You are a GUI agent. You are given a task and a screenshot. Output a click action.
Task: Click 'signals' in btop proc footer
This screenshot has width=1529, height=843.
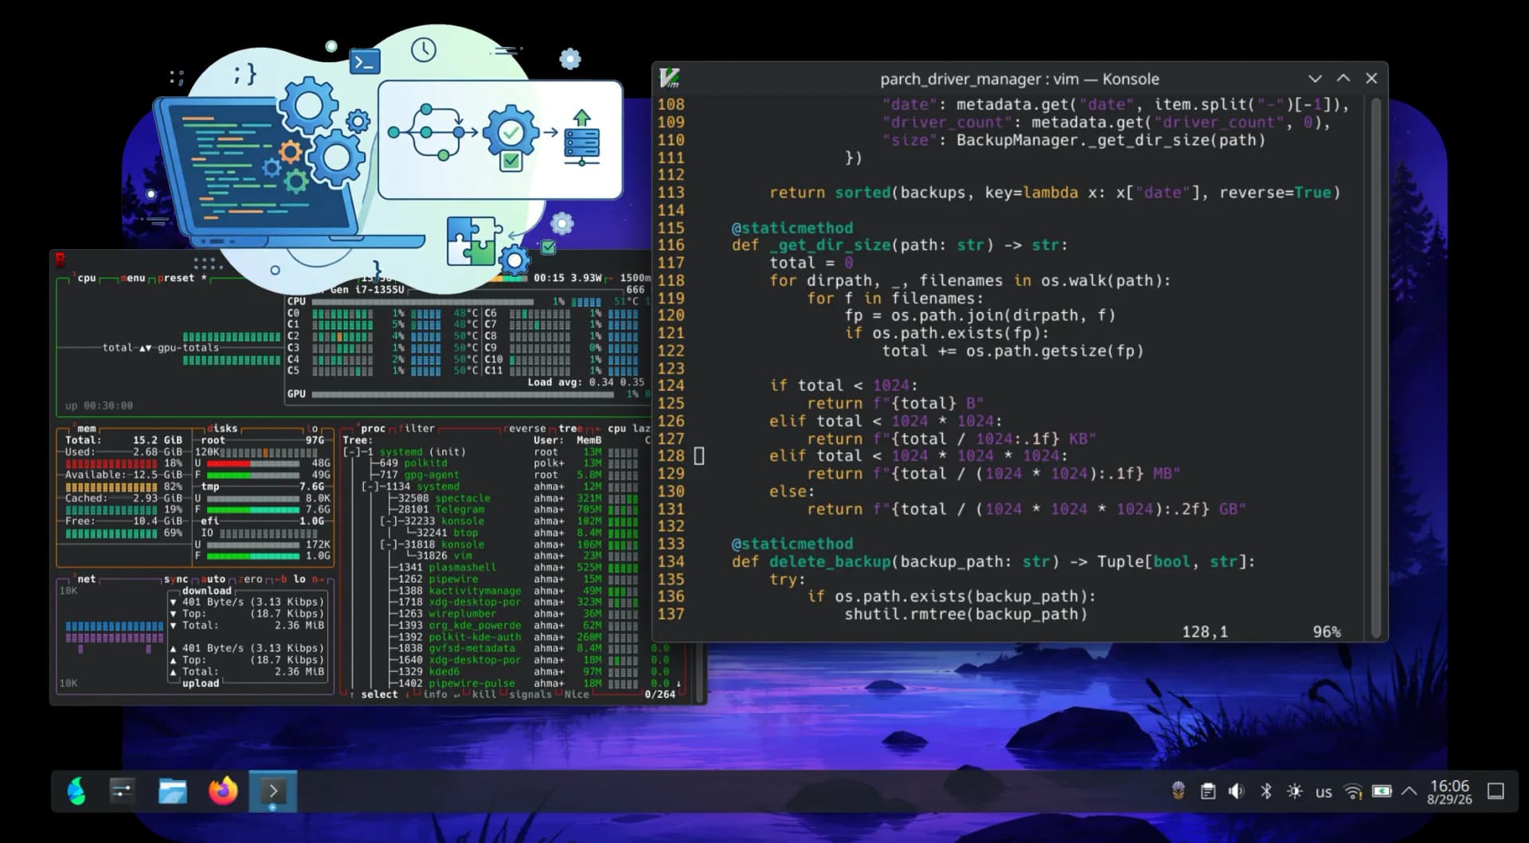point(530,694)
